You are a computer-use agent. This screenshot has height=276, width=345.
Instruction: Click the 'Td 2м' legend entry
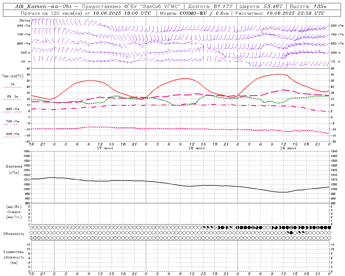point(12,96)
